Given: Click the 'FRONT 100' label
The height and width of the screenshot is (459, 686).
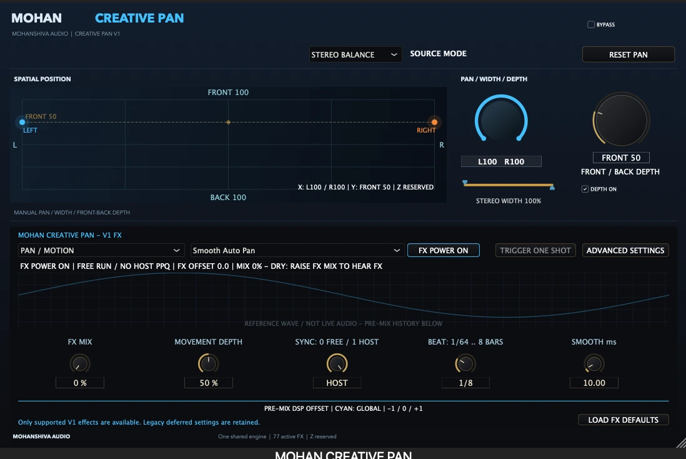Looking at the screenshot, I should coord(228,92).
